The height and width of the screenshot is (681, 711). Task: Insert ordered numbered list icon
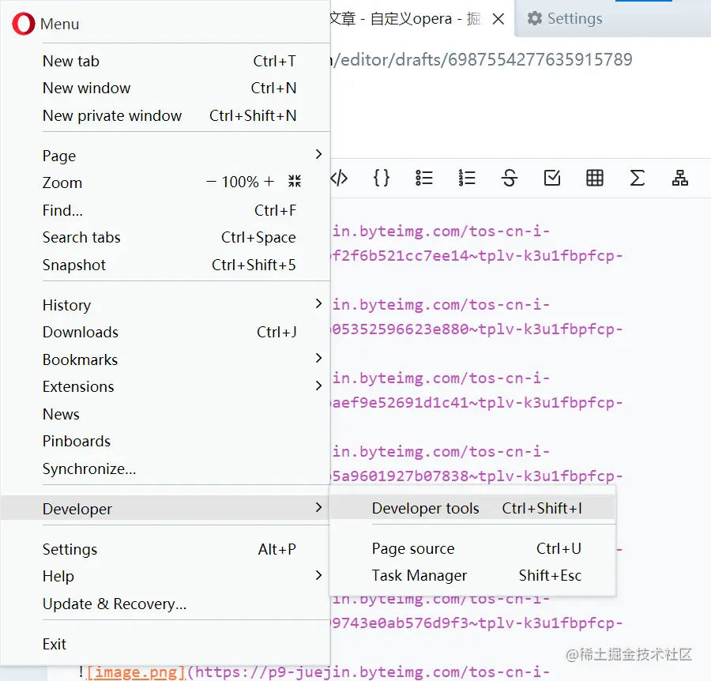[467, 178]
